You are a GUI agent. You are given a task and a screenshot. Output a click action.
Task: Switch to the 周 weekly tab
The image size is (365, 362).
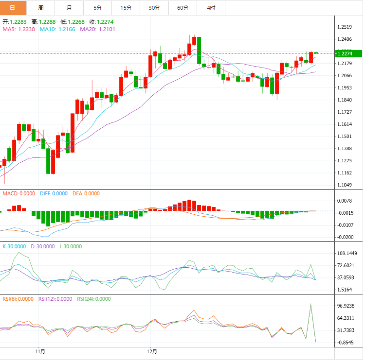click(x=41, y=8)
